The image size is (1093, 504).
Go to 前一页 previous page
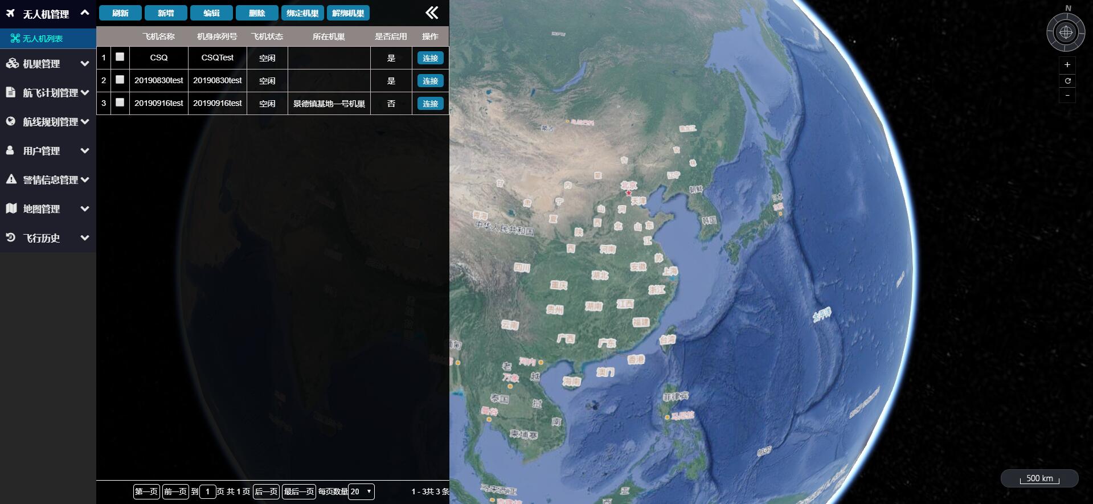175,491
